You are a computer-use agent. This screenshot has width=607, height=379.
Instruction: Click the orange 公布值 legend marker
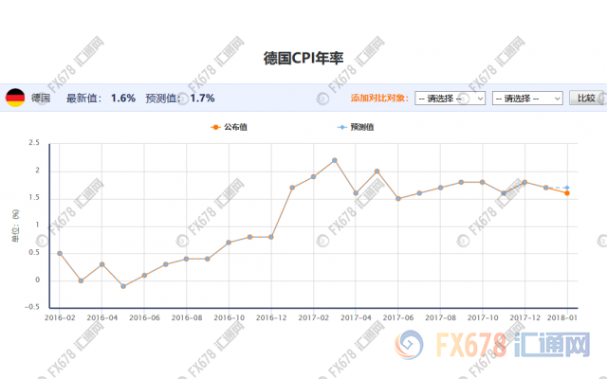[x=215, y=126]
